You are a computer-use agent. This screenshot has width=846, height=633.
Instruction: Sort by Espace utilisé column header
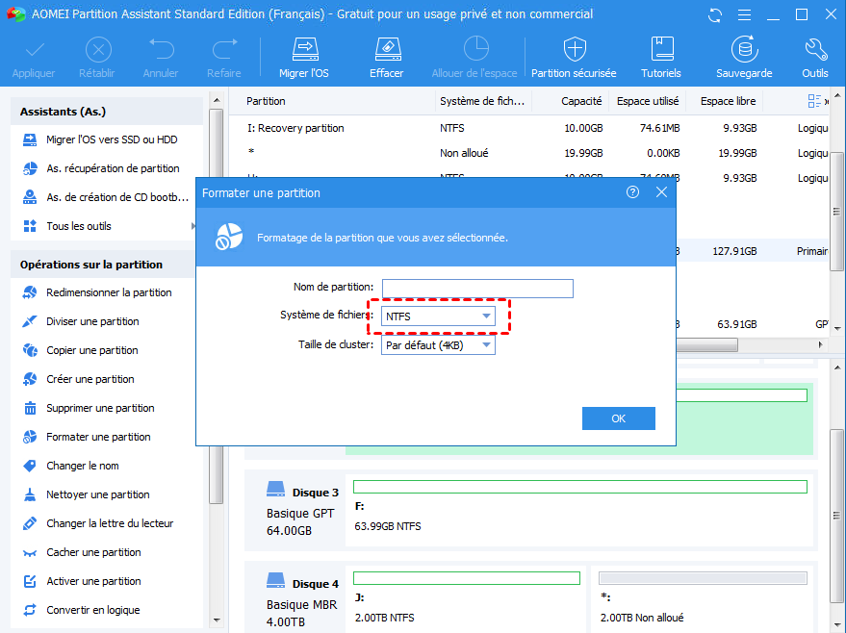[648, 101]
